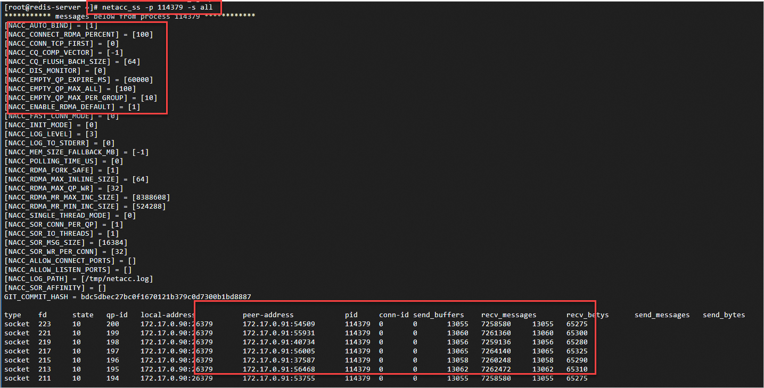Select the NACC_AUTO_BIND setting line
The height and width of the screenshot is (388, 764).
click(x=51, y=26)
